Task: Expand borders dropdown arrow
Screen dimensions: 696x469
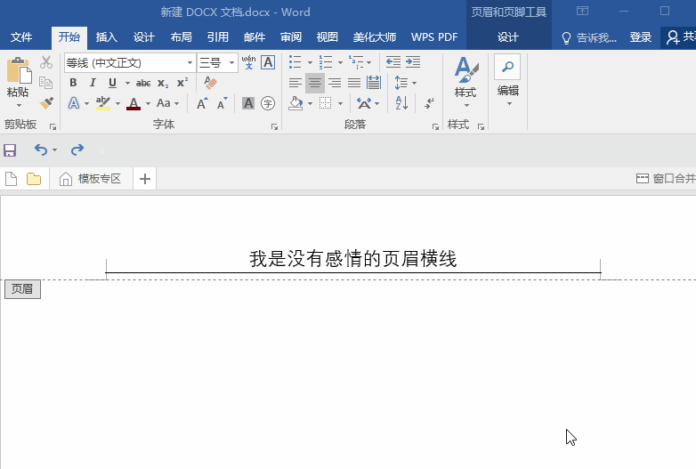Action: (x=341, y=104)
